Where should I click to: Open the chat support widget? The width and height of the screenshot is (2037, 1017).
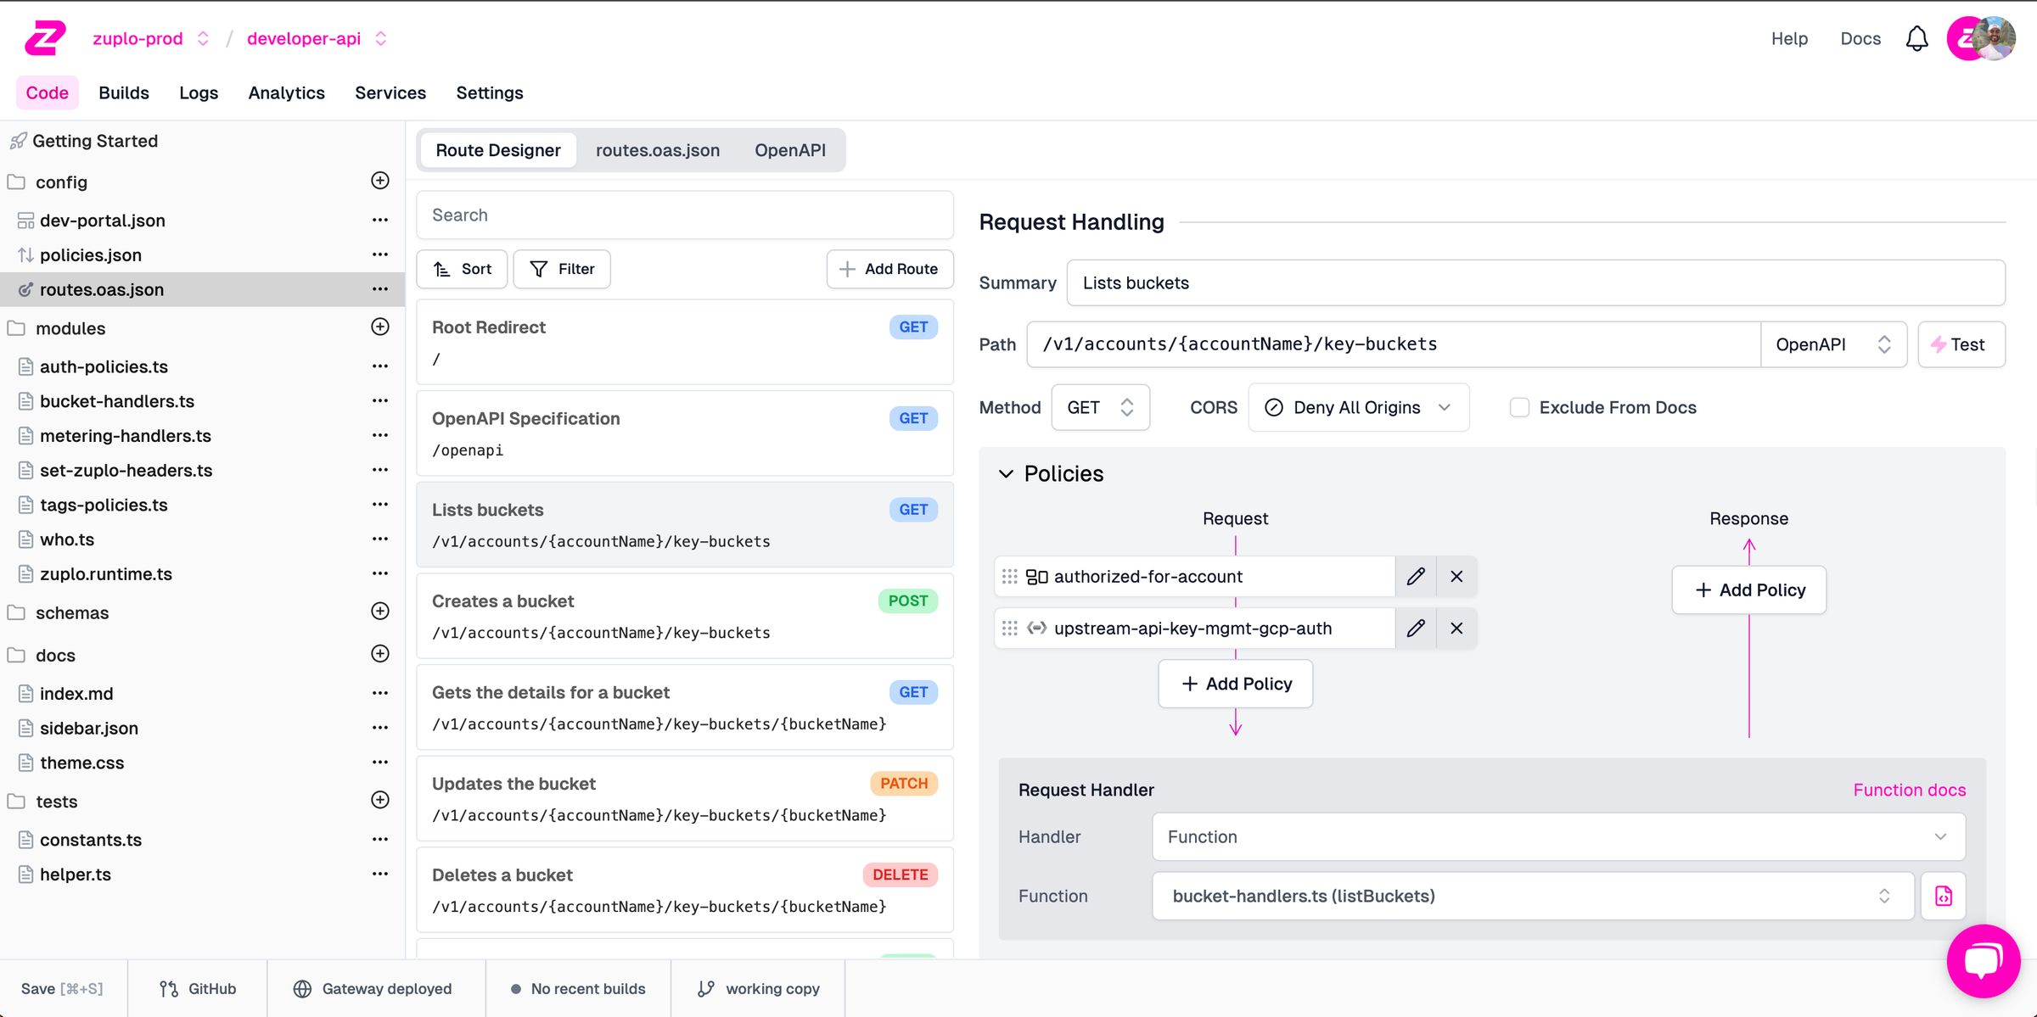pyautogui.click(x=1983, y=961)
